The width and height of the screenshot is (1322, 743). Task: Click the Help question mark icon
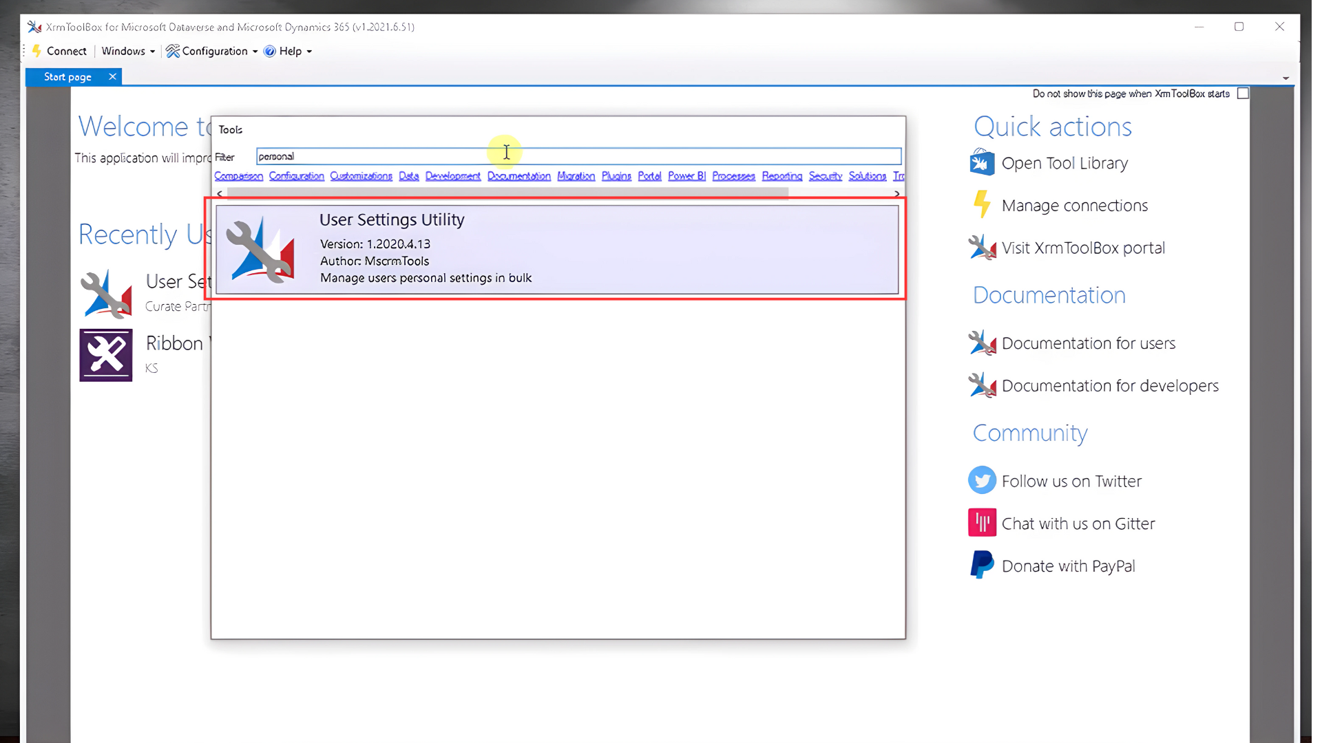coord(270,51)
